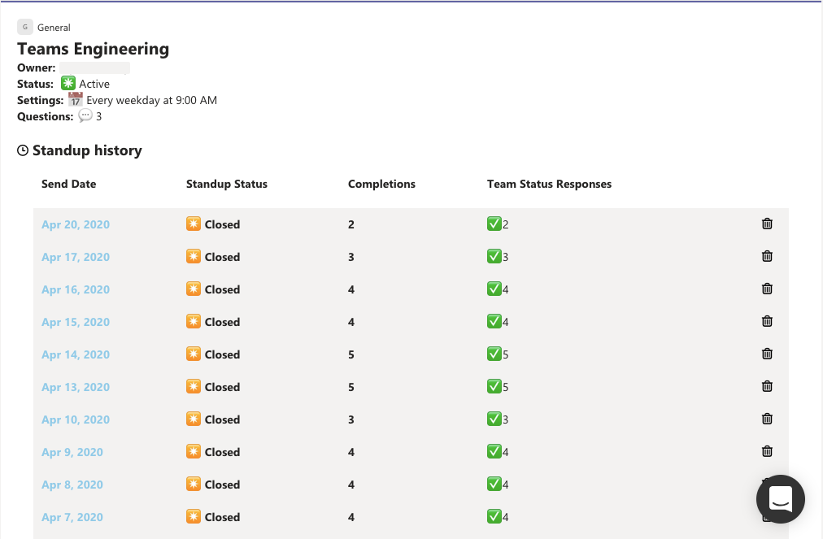Click the Standup history heading

click(87, 150)
